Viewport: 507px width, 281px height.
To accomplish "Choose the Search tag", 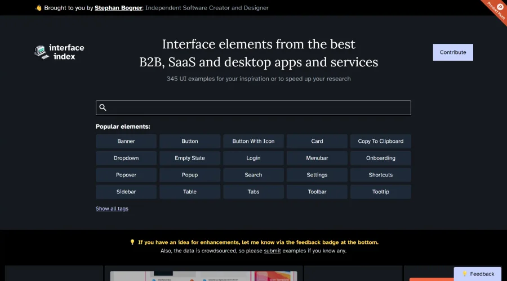I will pyautogui.click(x=253, y=175).
